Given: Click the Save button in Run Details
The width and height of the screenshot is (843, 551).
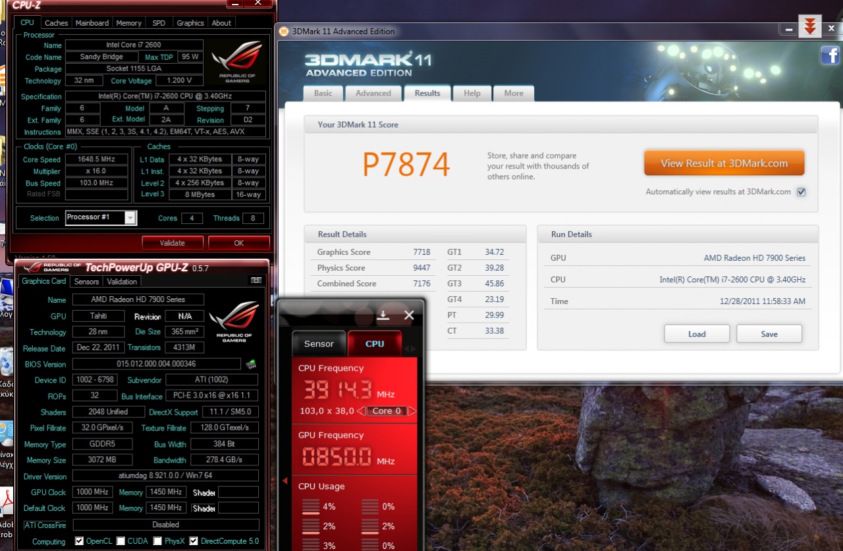Looking at the screenshot, I should [769, 334].
